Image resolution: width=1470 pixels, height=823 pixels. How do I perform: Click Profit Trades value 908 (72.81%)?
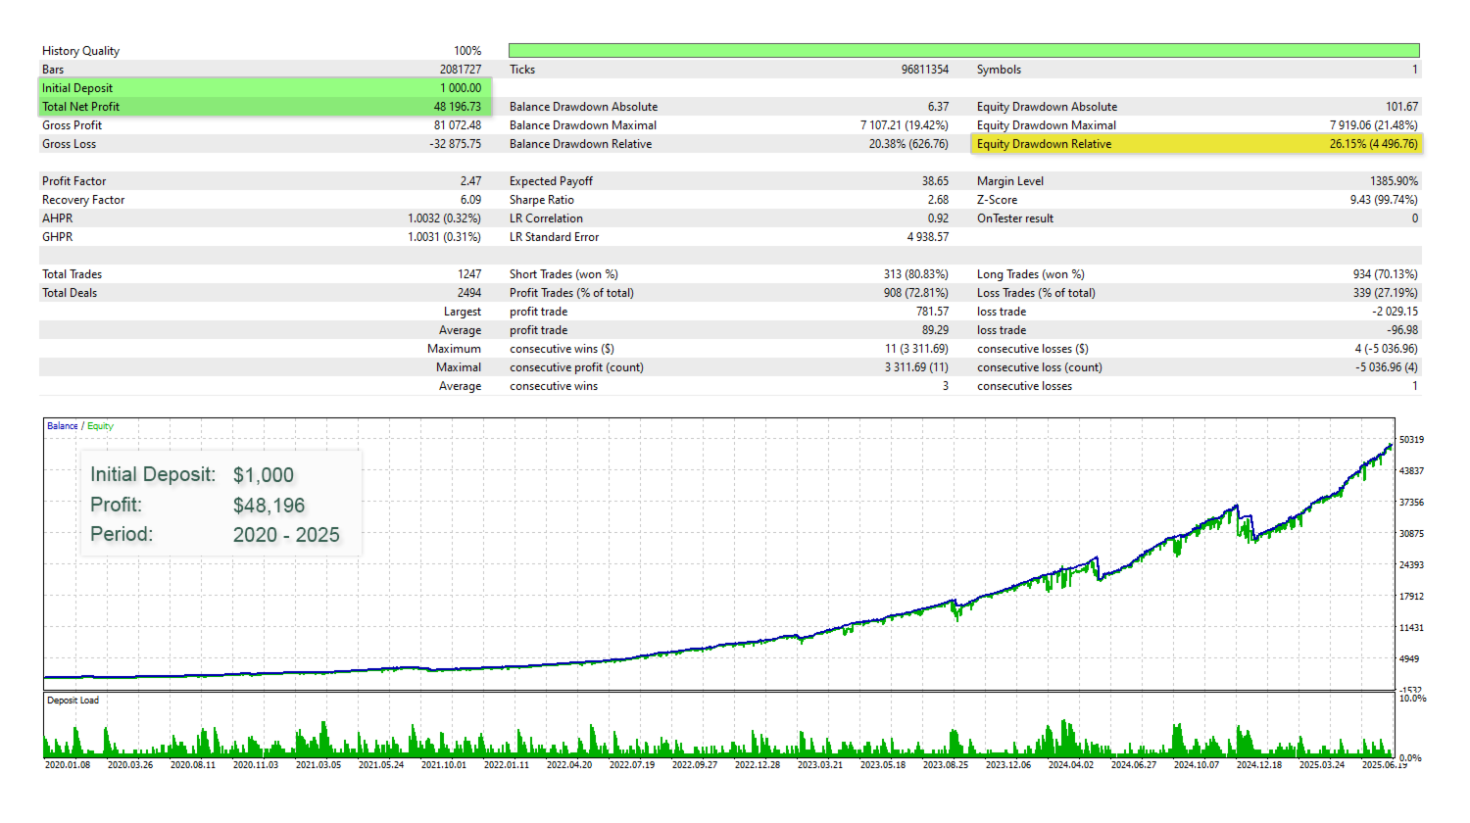click(916, 293)
